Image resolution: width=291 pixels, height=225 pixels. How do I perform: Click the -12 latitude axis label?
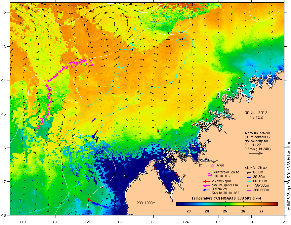click(4, 13)
